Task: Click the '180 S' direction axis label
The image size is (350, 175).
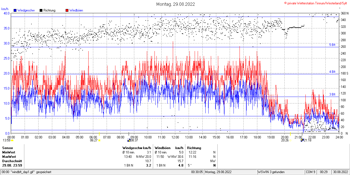Action: click(x=344, y=73)
